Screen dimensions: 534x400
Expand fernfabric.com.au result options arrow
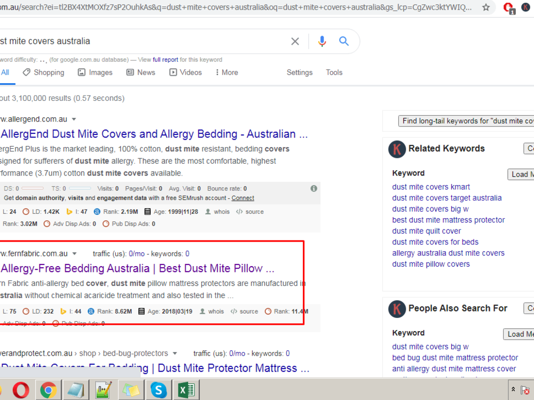[75, 254]
